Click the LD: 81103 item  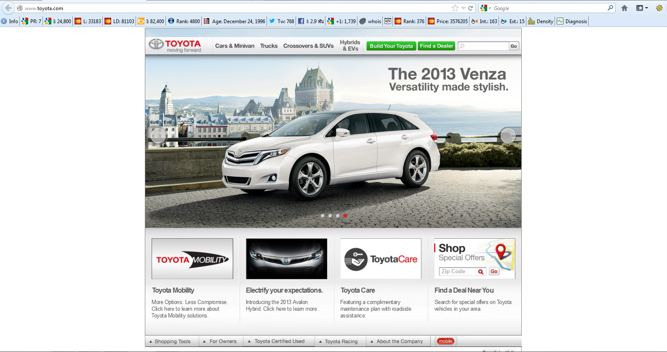pyautogui.click(x=120, y=21)
